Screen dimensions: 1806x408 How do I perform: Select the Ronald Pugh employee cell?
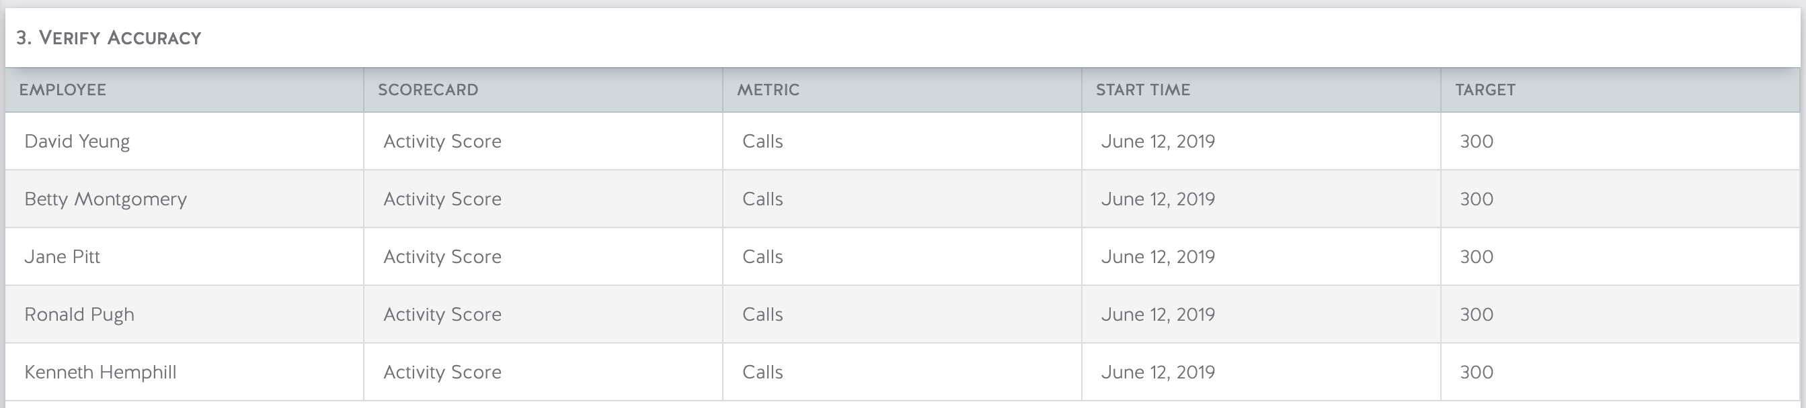[184, 314]
